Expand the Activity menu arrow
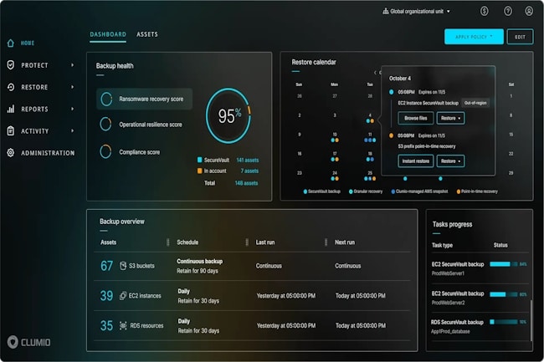The width and height of the screenshot is (544, 362). point(72,131)
